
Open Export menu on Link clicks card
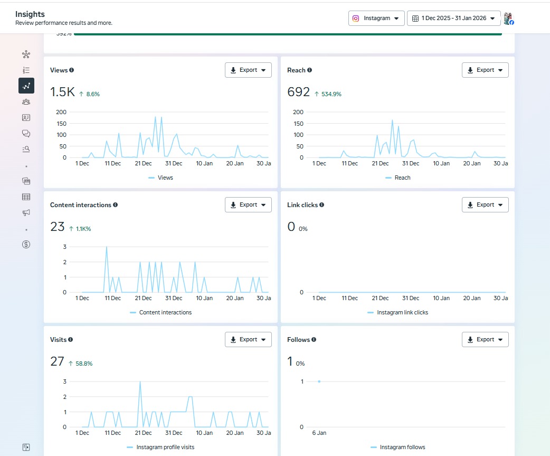pyautogui.click(x=485, y=205)
